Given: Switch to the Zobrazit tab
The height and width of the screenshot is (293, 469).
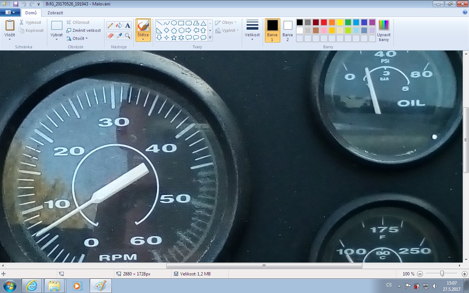Looking at the screenshot, I should [55, 13].
